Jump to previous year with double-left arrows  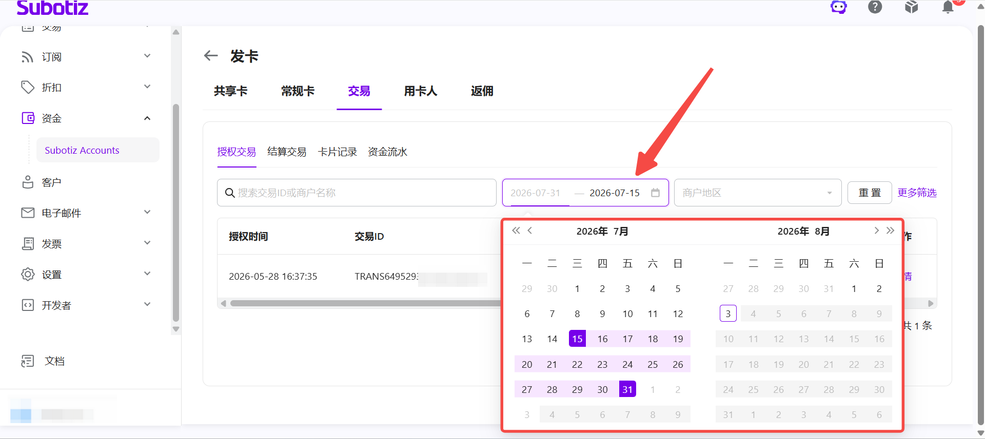516,231
